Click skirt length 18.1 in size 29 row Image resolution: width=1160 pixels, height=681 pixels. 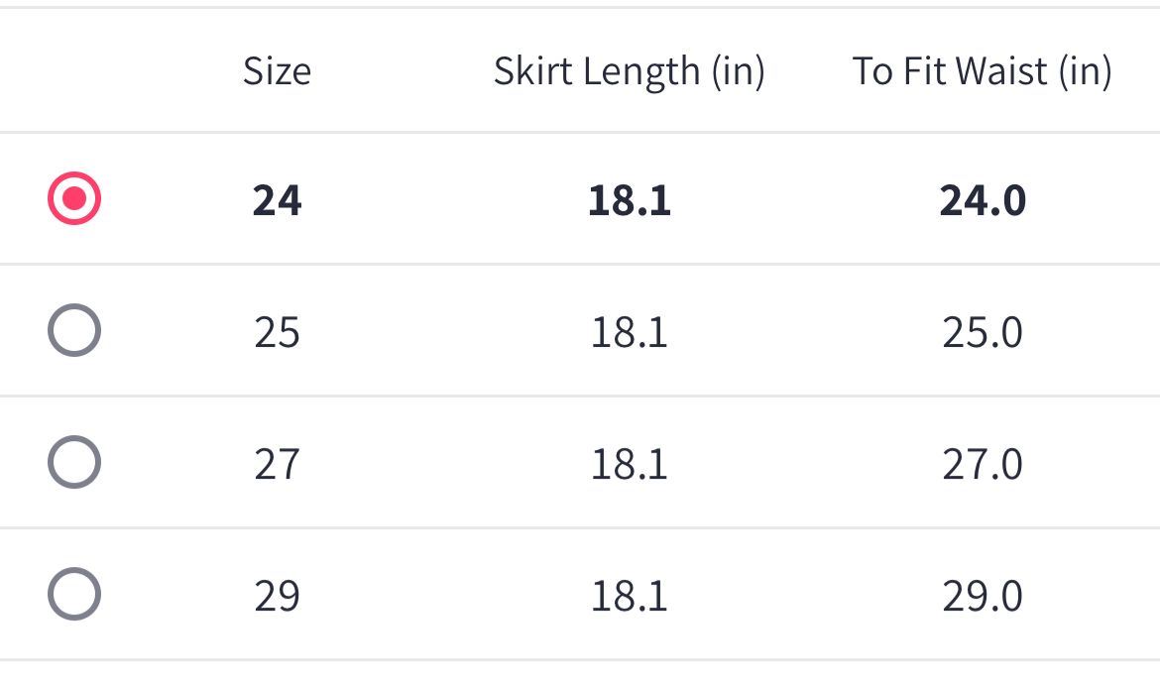coord(629,596)
